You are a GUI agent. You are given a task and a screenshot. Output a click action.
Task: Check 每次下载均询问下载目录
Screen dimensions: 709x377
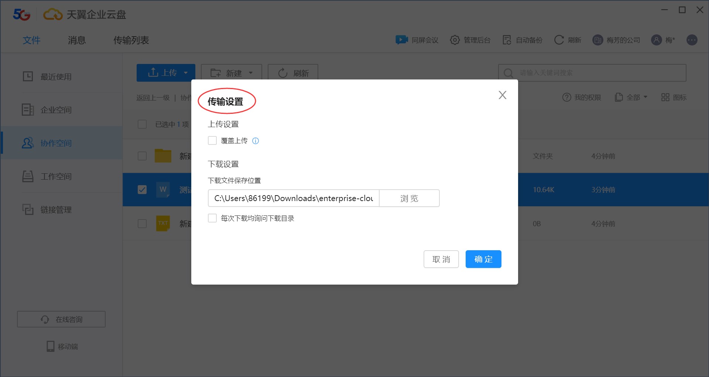pyautogui.click(x=212, y=218)
